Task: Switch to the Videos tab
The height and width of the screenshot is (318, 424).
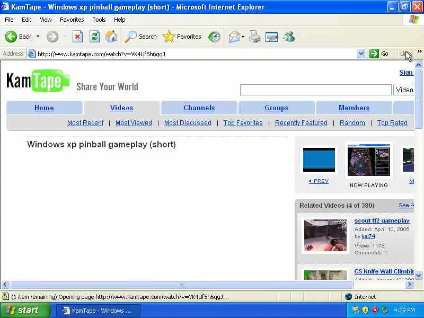Action: click(x=122, y=108)
